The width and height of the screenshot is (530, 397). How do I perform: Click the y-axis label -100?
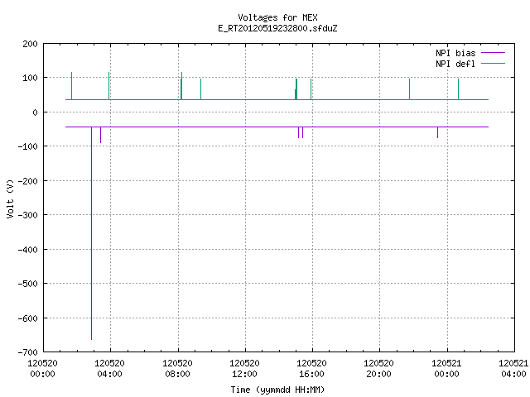(x=27, y=146)
